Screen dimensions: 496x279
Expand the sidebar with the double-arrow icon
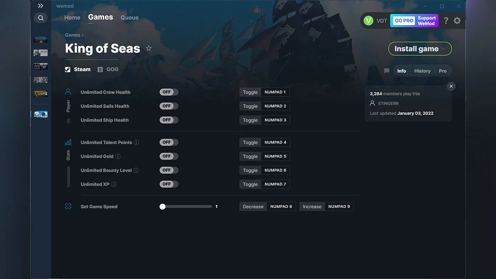pos(40,6)
